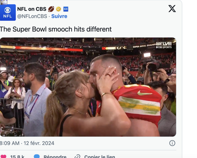Click the @NFLonCBS handle

(32, 16)
